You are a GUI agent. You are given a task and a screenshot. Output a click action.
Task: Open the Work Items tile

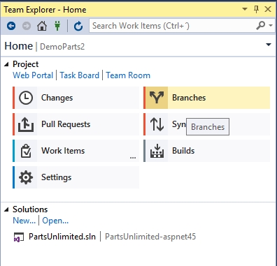[76, 151]
